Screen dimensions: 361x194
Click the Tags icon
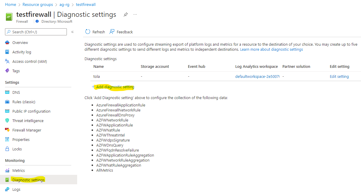[7, 71]
